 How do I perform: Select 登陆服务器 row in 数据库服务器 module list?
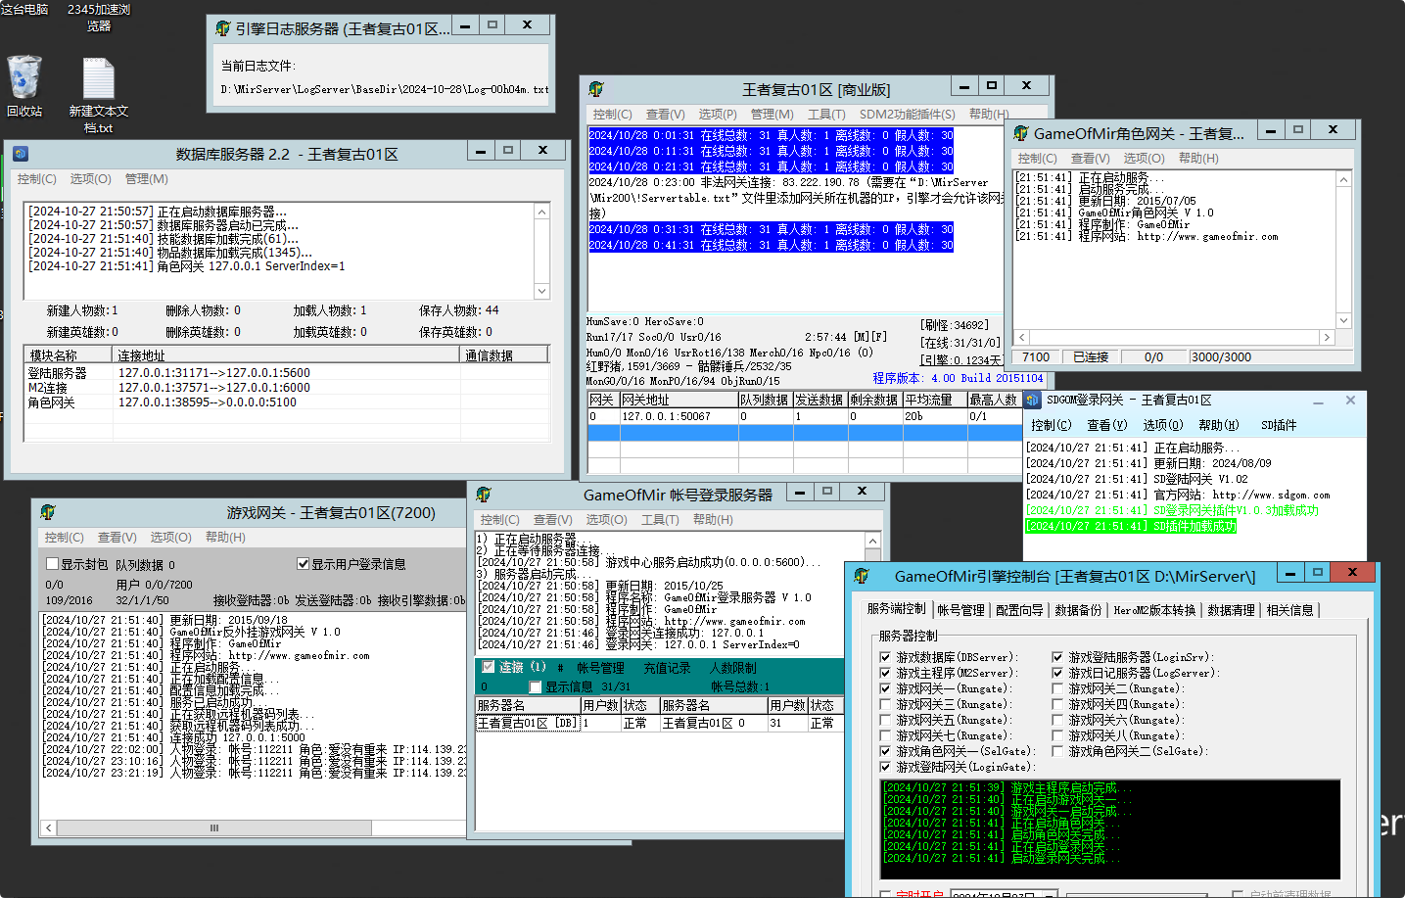point(287,373)
